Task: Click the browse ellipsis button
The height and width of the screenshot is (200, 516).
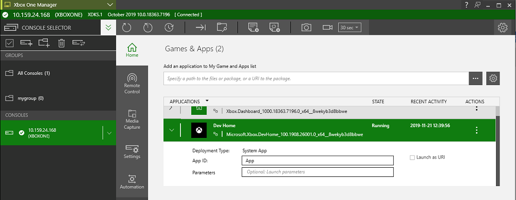Action: [x=475, y=78]
